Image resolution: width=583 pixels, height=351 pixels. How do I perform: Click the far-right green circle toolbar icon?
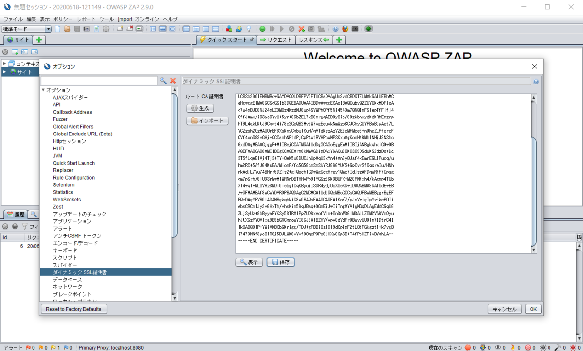pyautogui.click(x=369, y=29)
